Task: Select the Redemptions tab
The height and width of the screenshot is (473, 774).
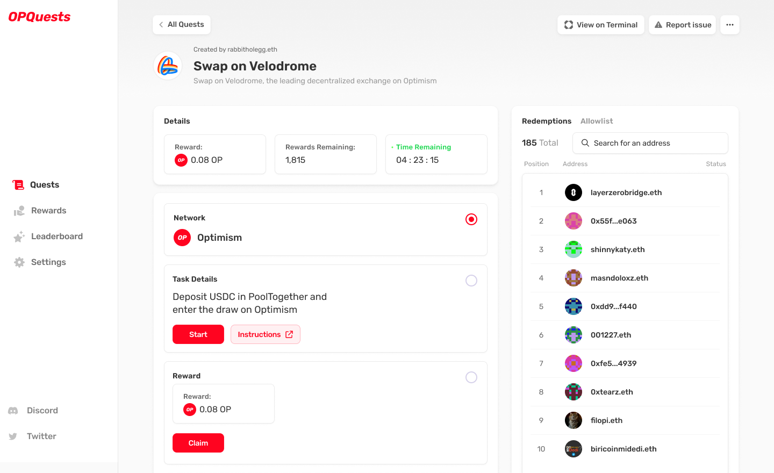Action: [x=546, y=121]
